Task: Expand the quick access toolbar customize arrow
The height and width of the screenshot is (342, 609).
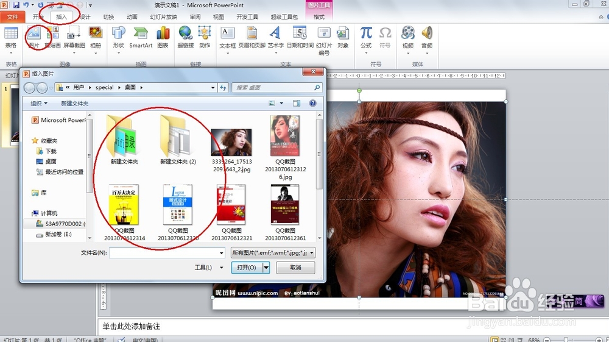Action: click(90, 5)
